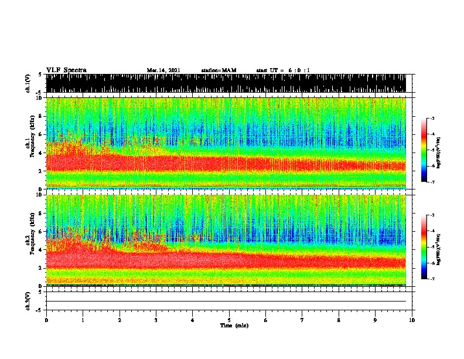The height and width of the screenshot is (359, 464).
Task: Click the "-3" label on ch.1 colorbar
Action: pyautogui.click(x=432, y=118)
